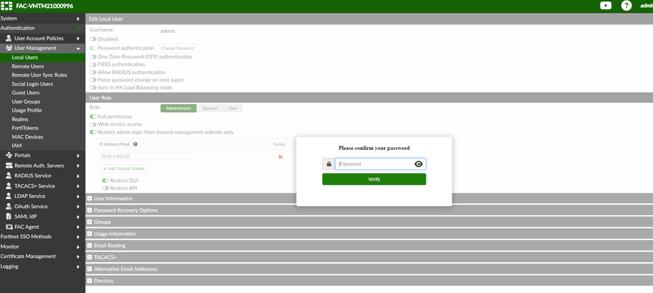Click Remote Auth. Servers server icon
Image resolution: width=653 pixels, height=293 pixels.
pyautogui.click(x=9, y=166)
